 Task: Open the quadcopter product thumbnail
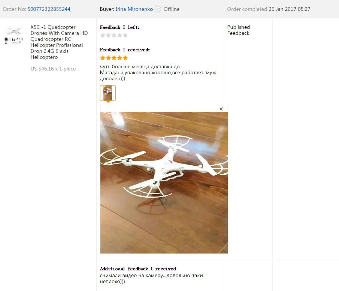[14, 35]
